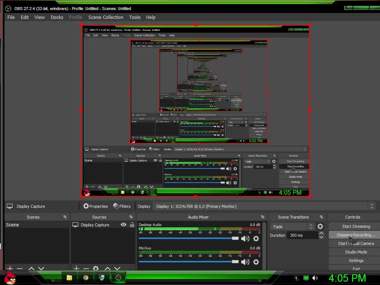Click the Angry Birds start button

(x=10, y=278)
